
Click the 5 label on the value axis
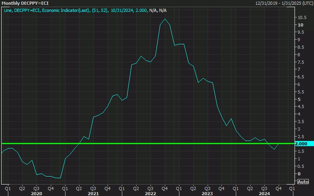[300, 99]
